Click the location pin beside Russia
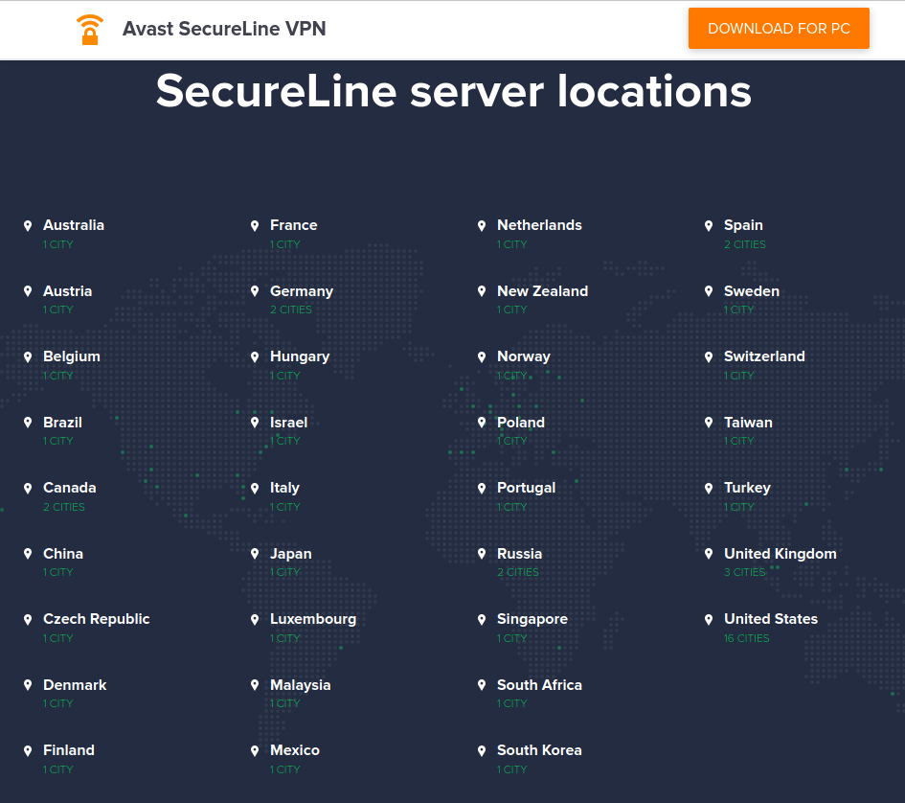905x803 pixels. pos(482,554)
